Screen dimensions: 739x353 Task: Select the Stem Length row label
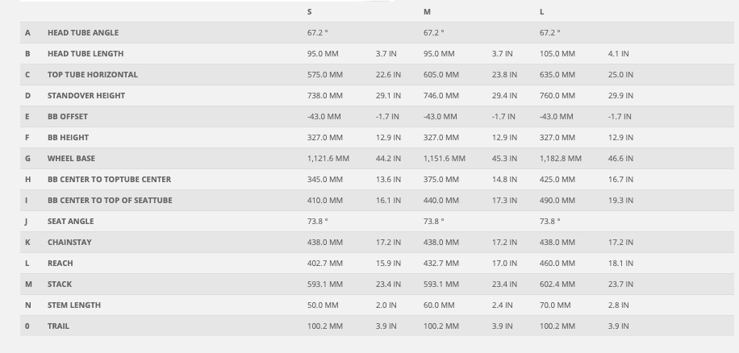click(74, 305)
